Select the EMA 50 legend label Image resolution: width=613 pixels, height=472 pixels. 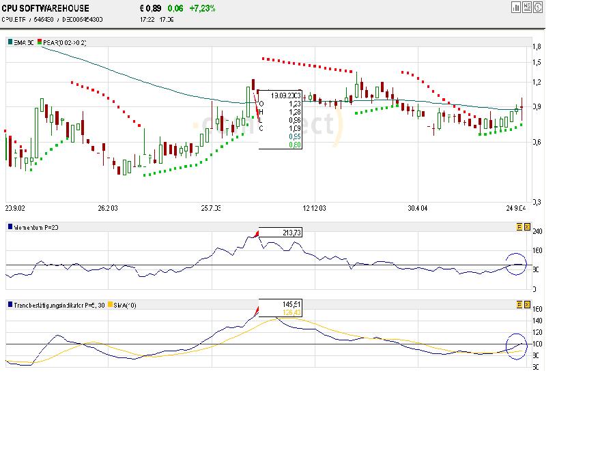click(x=23, y=42)
